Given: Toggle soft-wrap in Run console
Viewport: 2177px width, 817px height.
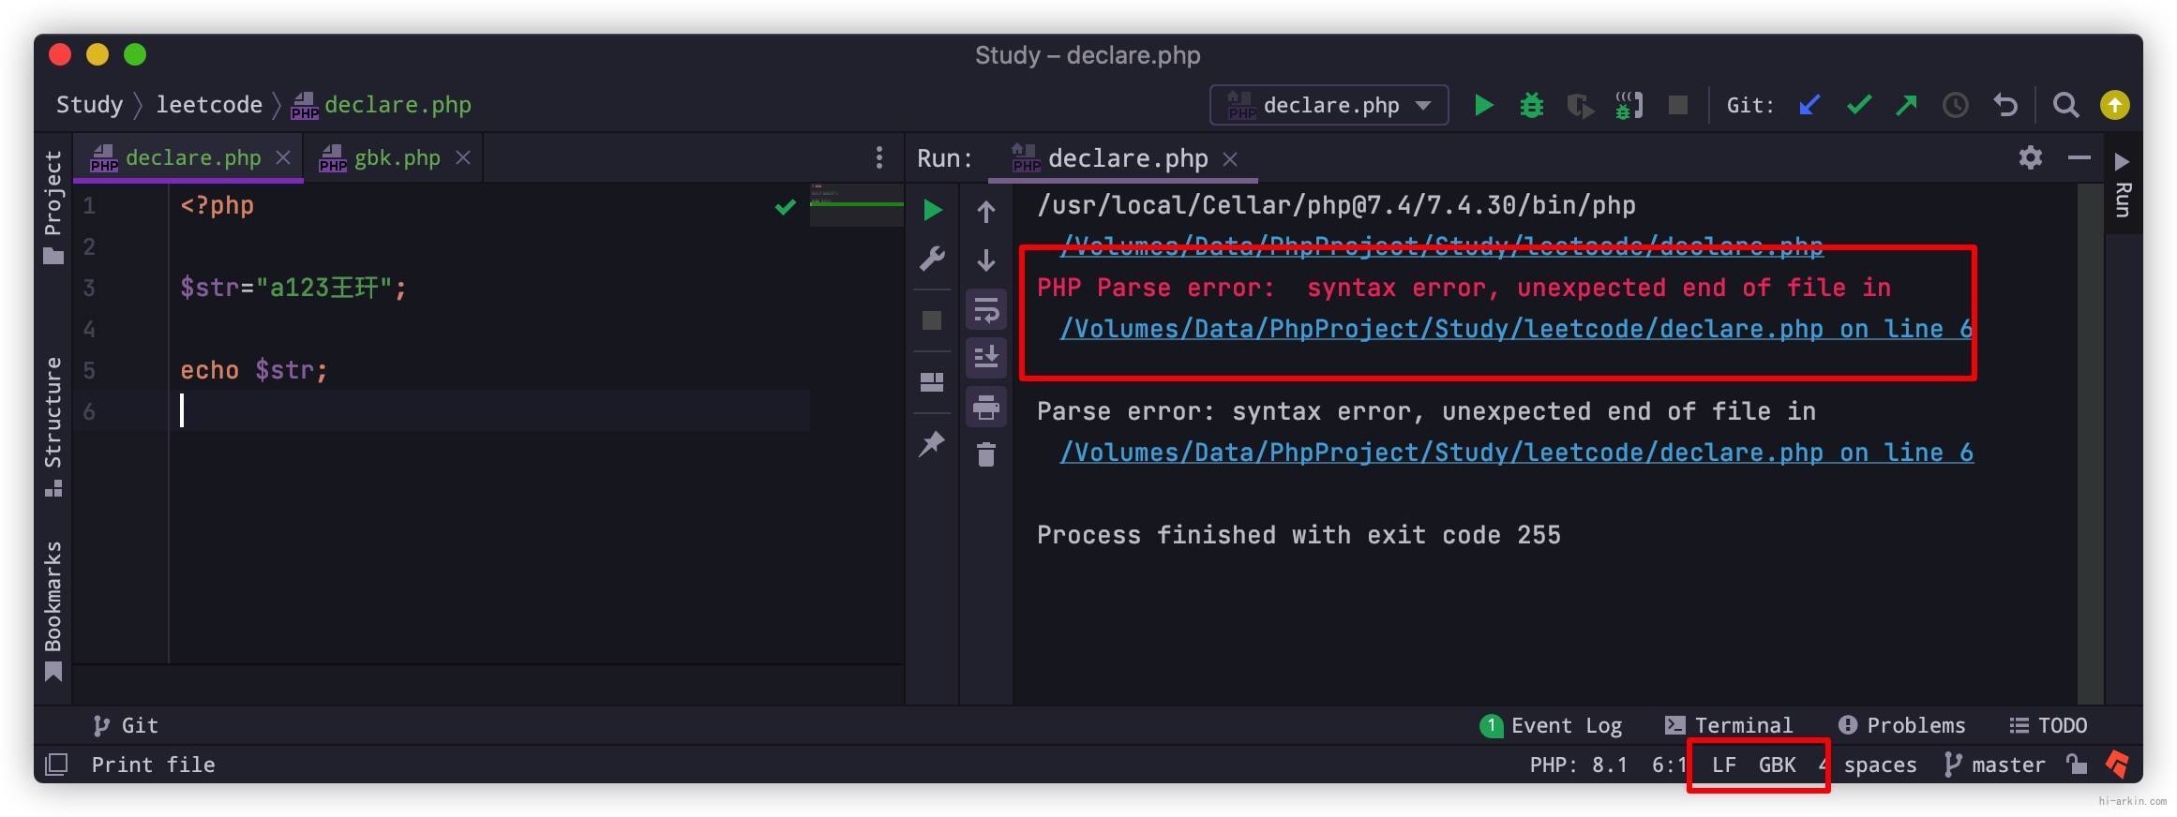Looking at the screenshot, I should pyautogui.click(x=986, y=309).
